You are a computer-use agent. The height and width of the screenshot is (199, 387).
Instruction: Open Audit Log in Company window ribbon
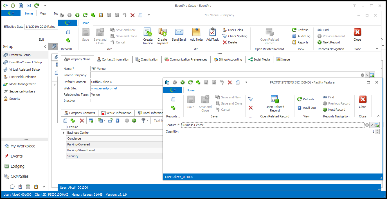301,36
